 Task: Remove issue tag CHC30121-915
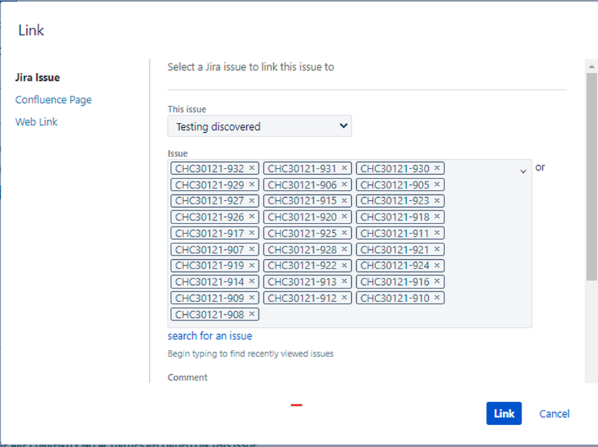[344, 201]
